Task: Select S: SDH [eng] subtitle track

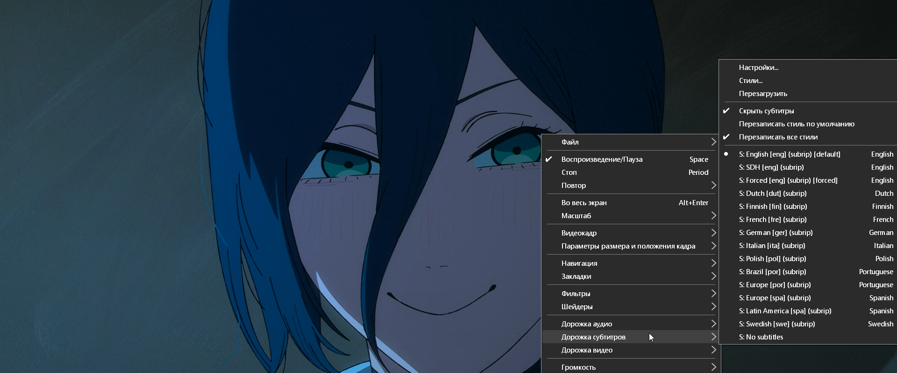Action: click(x=808, y=167)
